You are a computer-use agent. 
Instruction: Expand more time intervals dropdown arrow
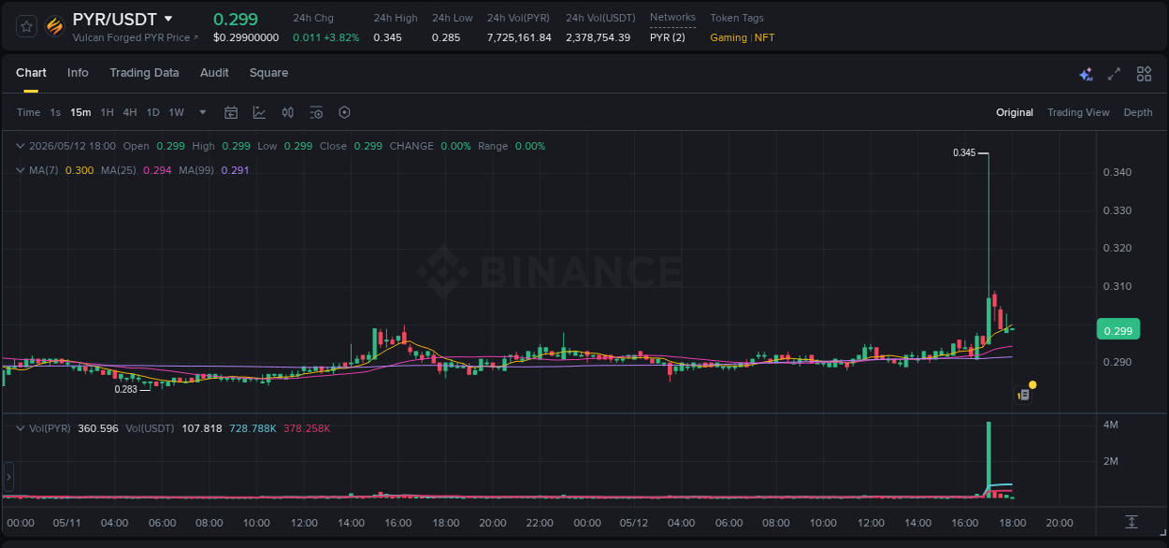[203, 112]
